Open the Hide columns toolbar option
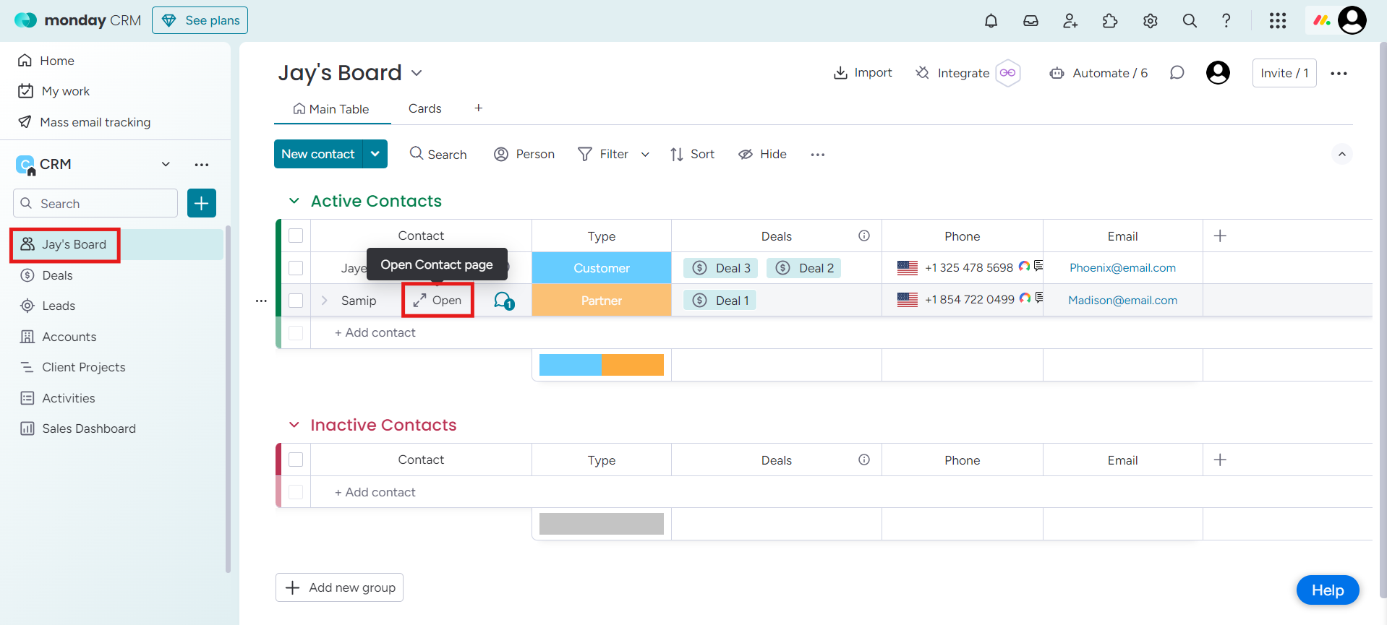This screenshot has height=625, width=1387. [762, 155]
